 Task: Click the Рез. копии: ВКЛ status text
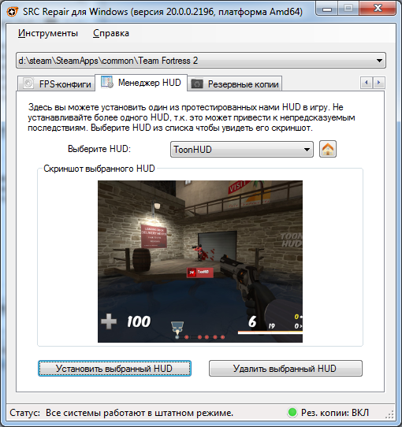335,413
